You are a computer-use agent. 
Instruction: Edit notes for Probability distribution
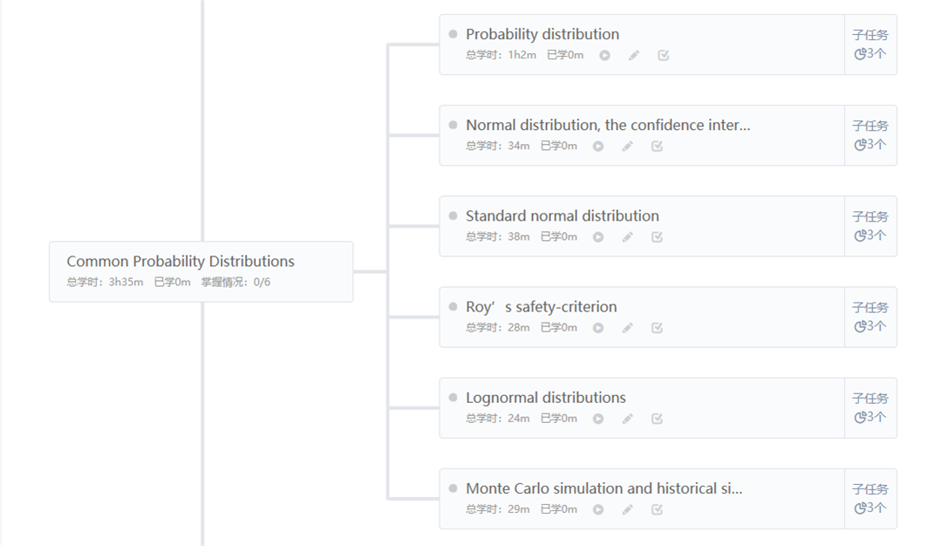coord(634,56)
